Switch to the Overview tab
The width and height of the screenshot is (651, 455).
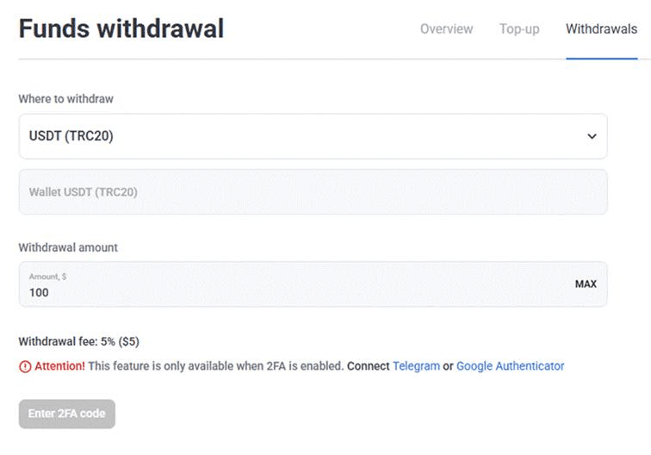point(446,29)
